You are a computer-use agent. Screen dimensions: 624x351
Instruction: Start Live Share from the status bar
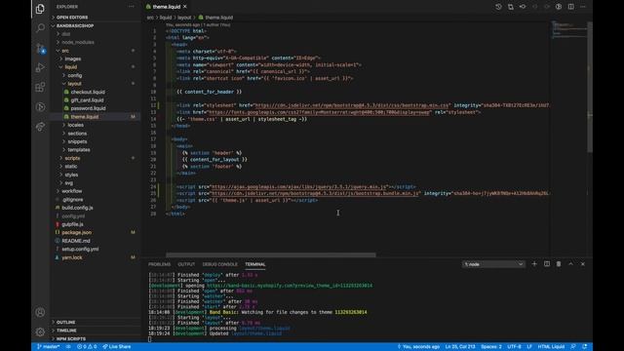(117, 347)
